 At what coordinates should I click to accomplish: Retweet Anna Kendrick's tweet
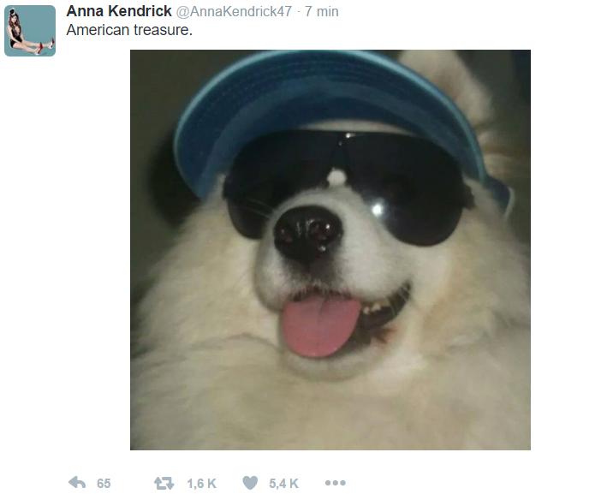[164, 483]
